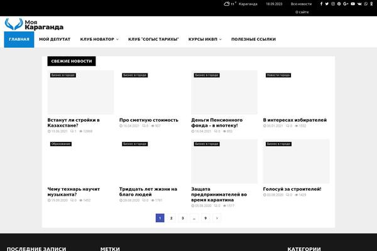Click comments icon under Встанут ли стройки
Viewport: 377px width, 251px height.
72,131
